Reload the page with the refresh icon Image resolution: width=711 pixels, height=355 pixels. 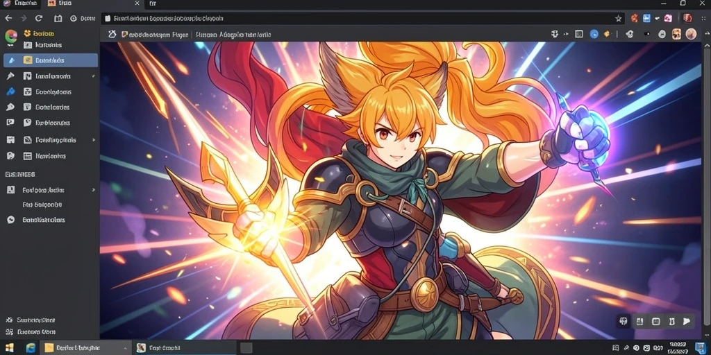[39, 19]
